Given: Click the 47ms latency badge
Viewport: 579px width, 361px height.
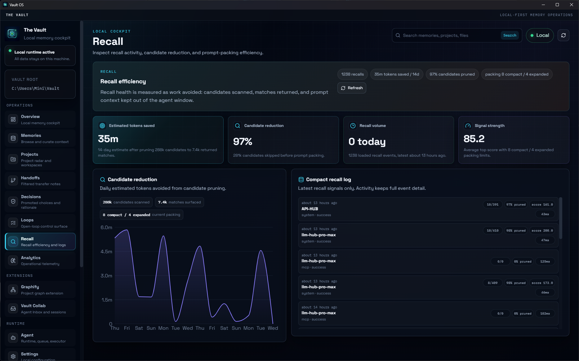Looking at the screenshot, I should click(545, 240).
